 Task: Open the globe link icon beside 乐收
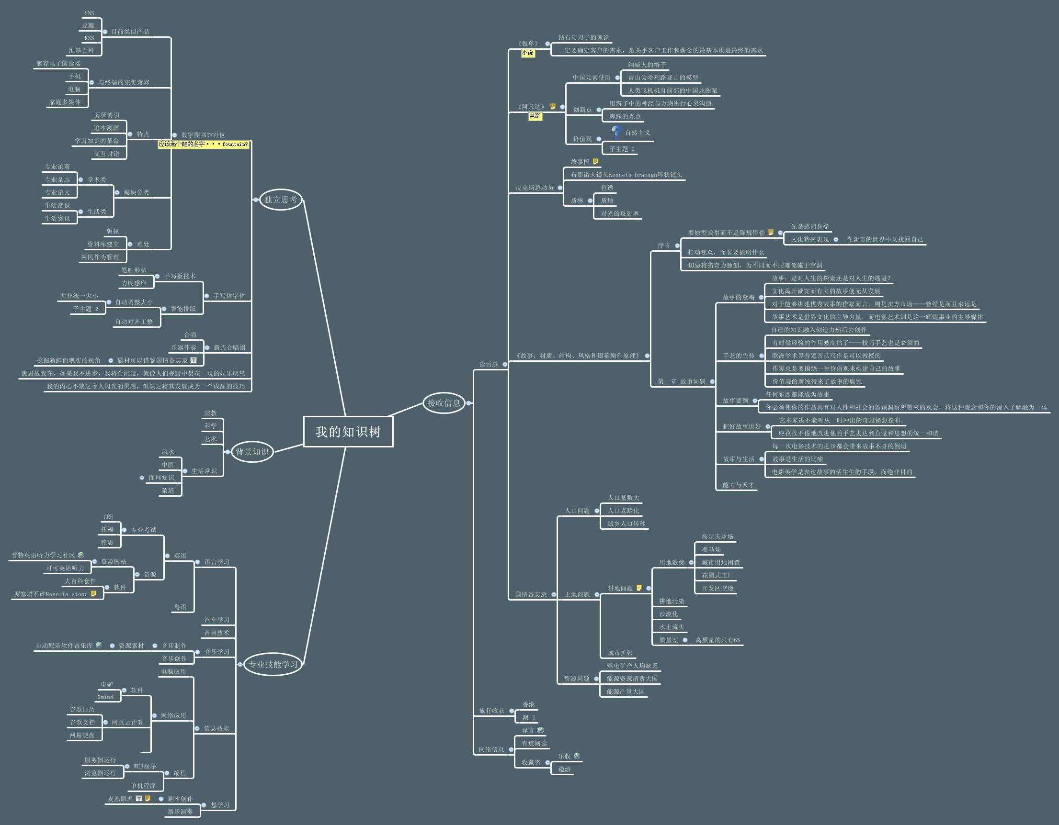pyautogui.click(x=577, y=756)
